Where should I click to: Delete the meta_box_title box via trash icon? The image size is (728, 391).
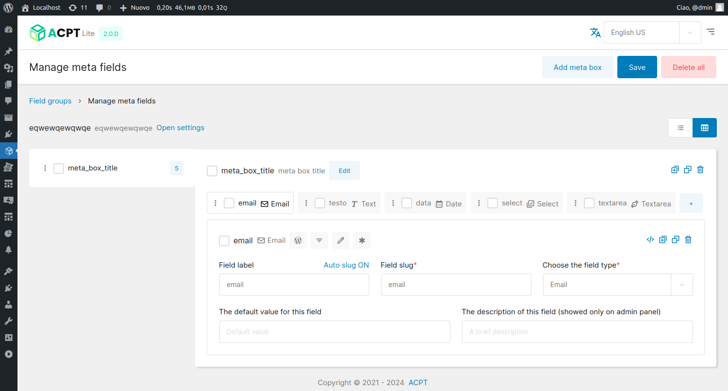click(700, 170)
